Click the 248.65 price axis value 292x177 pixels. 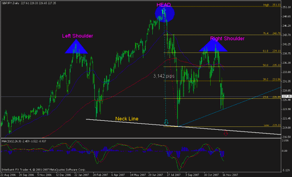286,16
